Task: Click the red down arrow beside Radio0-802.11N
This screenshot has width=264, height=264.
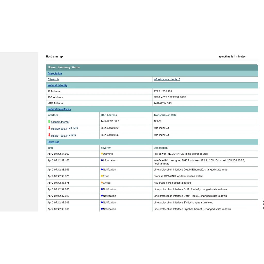Action: tap(49, 128)
